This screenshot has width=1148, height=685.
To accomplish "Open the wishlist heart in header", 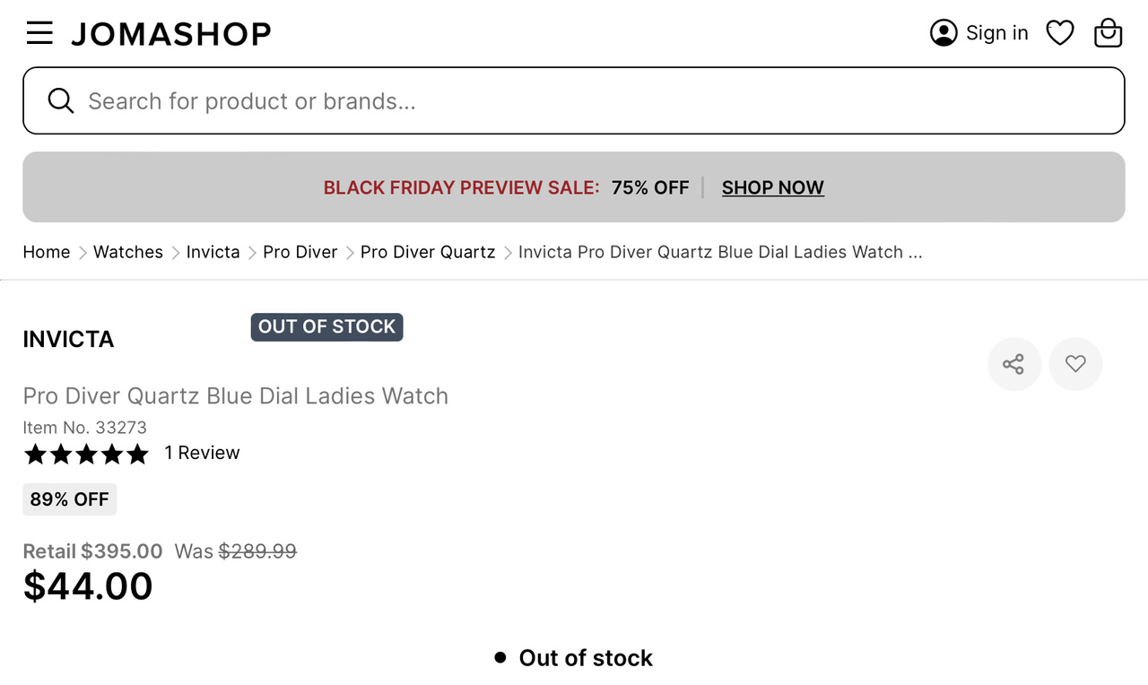I will click(1060, 33).
